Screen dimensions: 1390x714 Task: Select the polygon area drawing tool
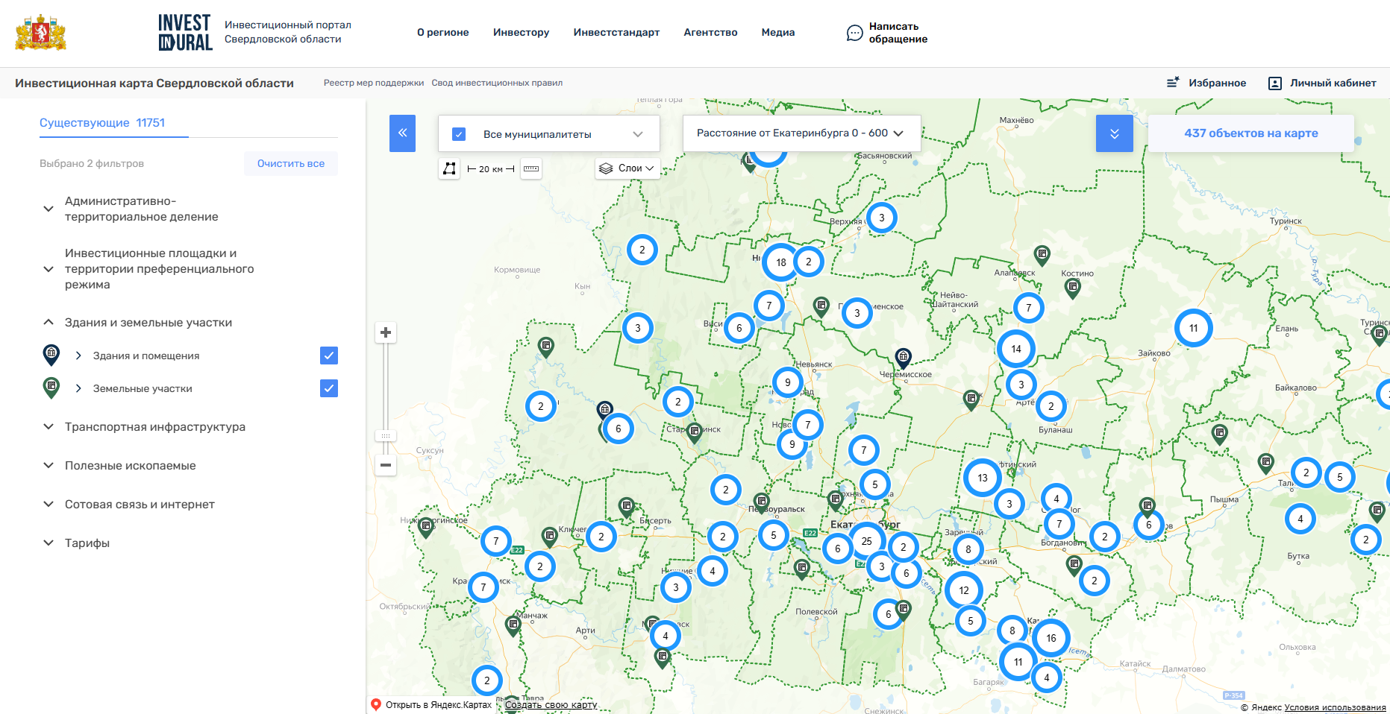click(449, 168)
